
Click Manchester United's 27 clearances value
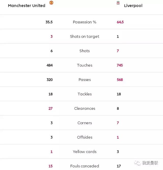coord(50,109)
